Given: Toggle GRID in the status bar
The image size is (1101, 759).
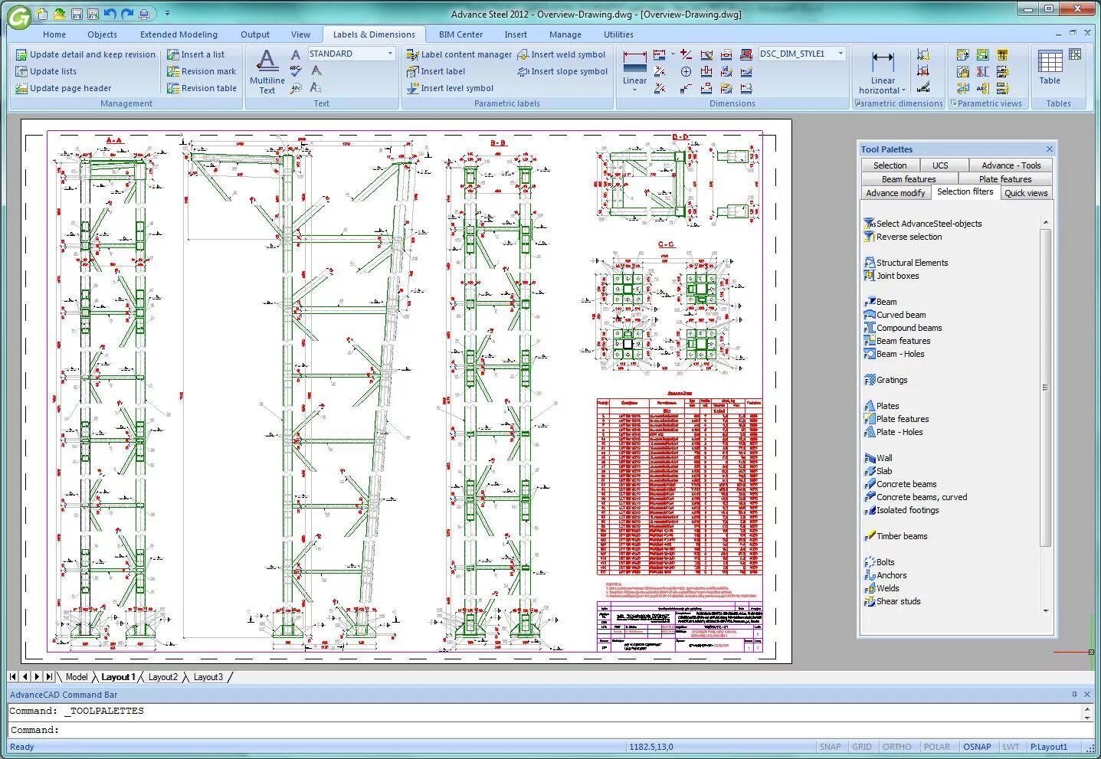Looking at the screenshot, I should [862, 747].
